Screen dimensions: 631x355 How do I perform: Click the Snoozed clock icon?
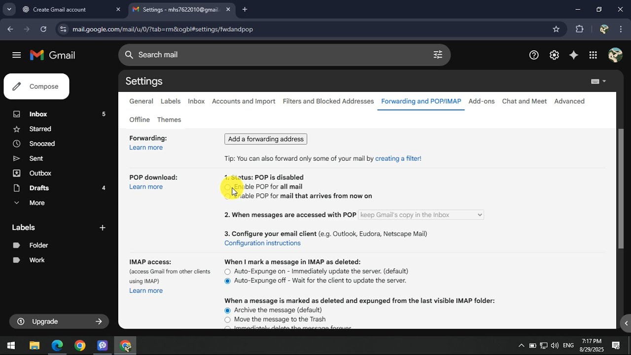[x=17, y=143]
